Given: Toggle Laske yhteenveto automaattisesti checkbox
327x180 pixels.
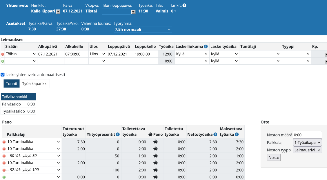Looking at the screenshot, I should tap(3, 74).
